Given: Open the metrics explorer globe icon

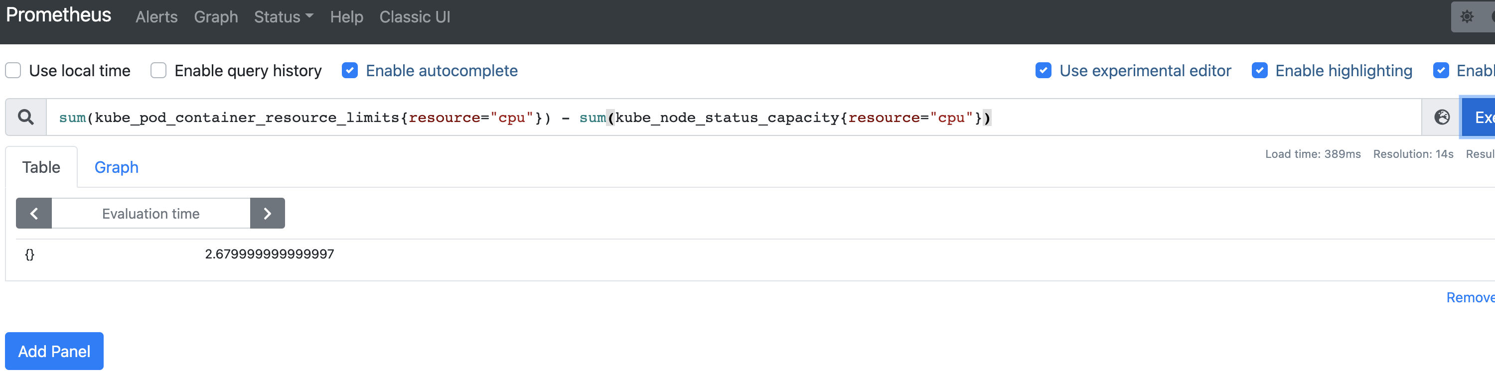Looking at the screenshot, I should pos(1442,117).
